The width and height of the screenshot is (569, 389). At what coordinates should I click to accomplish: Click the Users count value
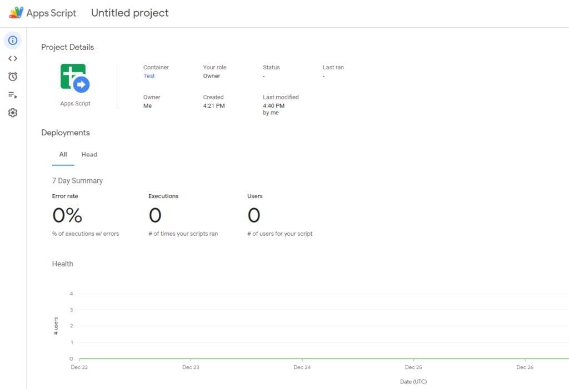click(x=253, y=215)
